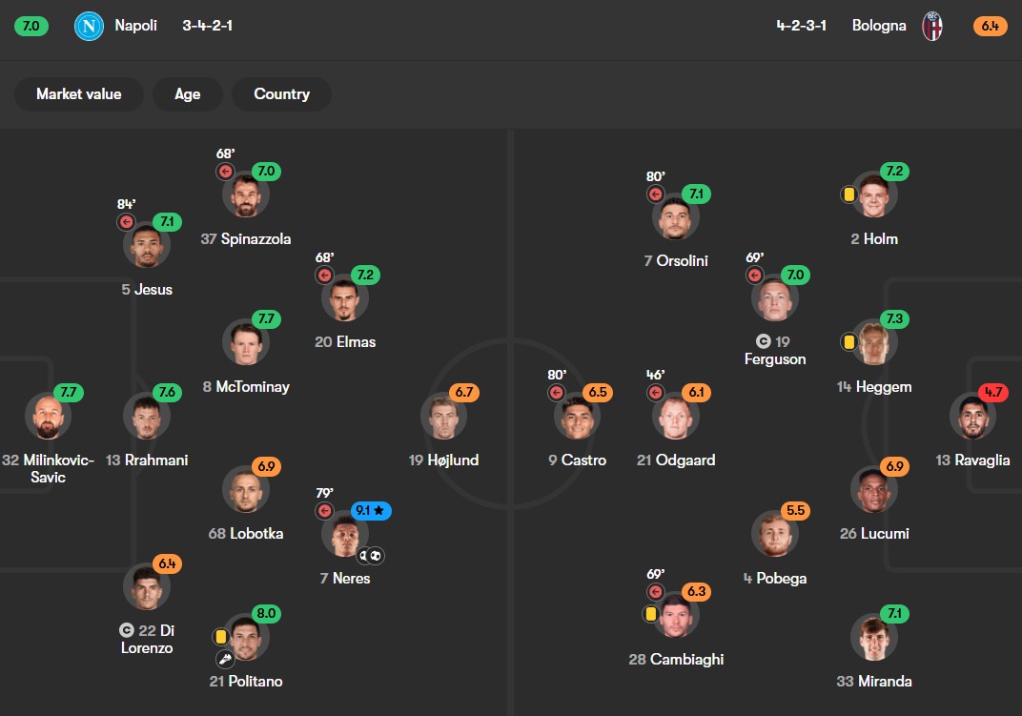Toggle the Country filter

click(281, 94)
